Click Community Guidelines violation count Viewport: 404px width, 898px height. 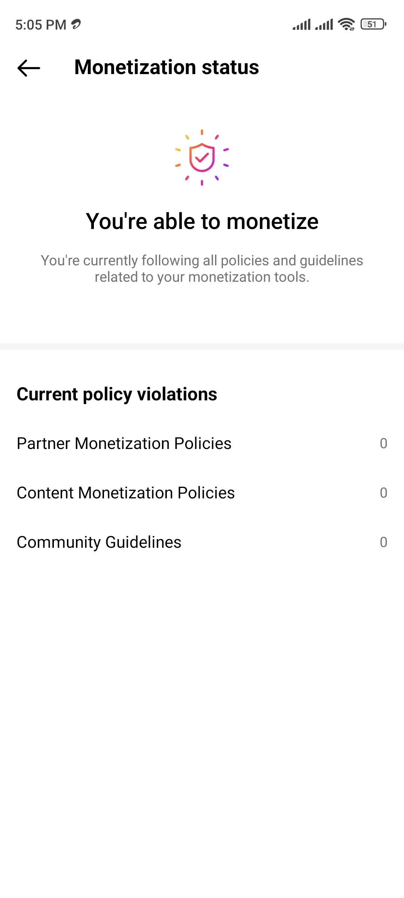pyautogui.click(x=383, y=542)
